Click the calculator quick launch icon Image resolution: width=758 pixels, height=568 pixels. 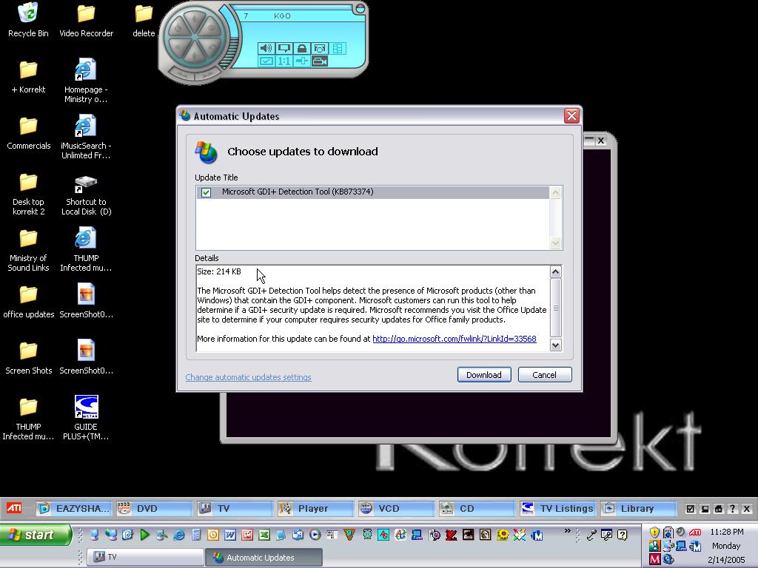pos(195,535)
